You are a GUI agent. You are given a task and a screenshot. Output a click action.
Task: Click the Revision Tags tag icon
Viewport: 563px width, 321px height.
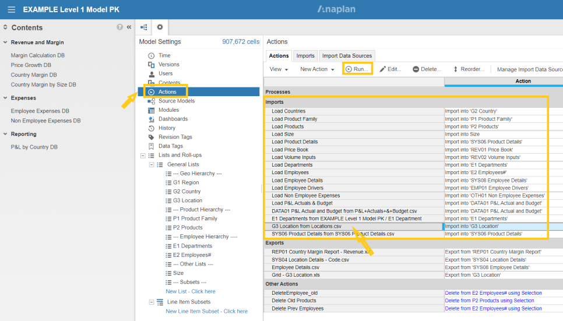pos(152,137)
